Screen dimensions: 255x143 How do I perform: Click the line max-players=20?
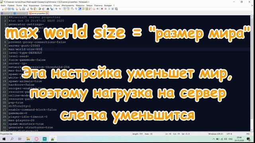pos(22,120)
